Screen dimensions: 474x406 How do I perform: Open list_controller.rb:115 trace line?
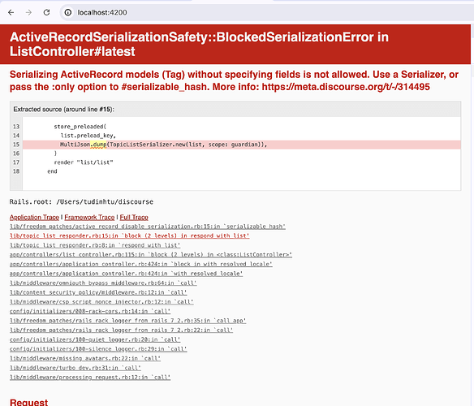click(x=151, y=254)
